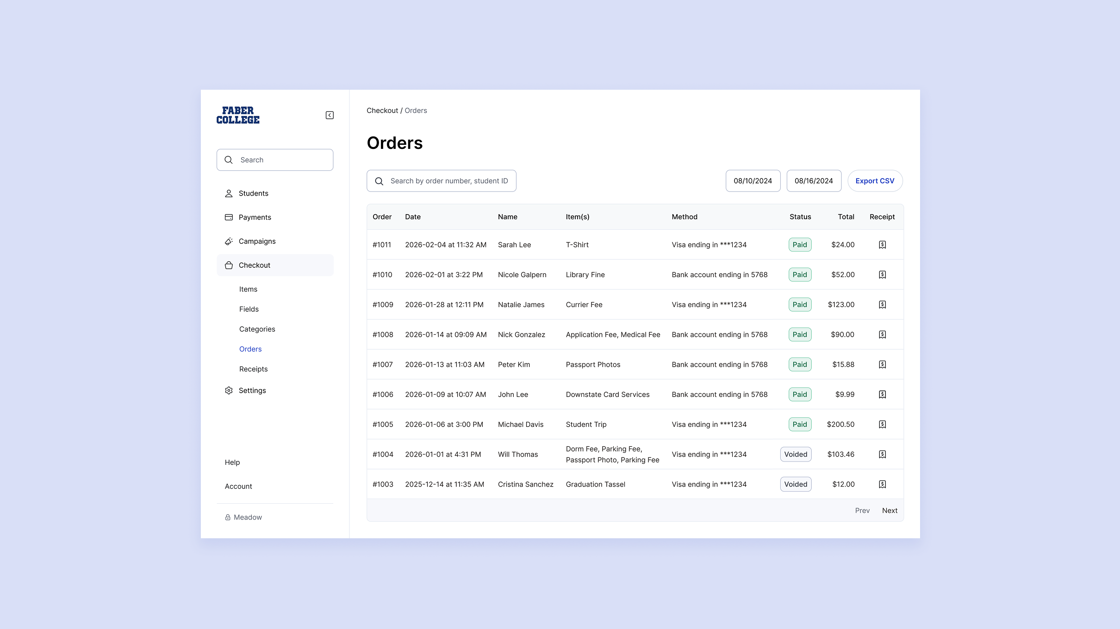Collapse the sidebar panel icon
Screen dimensions: 1120x629
coord(330,115)
